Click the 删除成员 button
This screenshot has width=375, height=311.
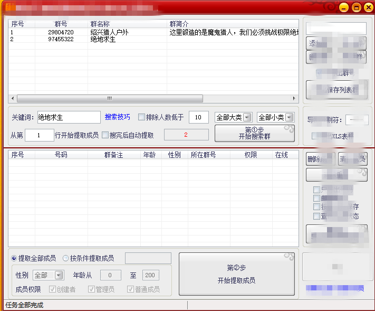(321, 159)
